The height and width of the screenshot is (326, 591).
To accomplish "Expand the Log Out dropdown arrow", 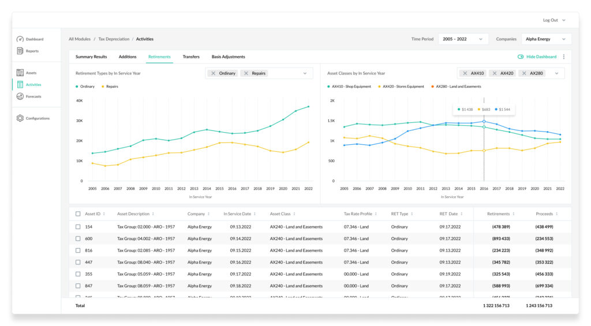I will click(x=564, y=20).
